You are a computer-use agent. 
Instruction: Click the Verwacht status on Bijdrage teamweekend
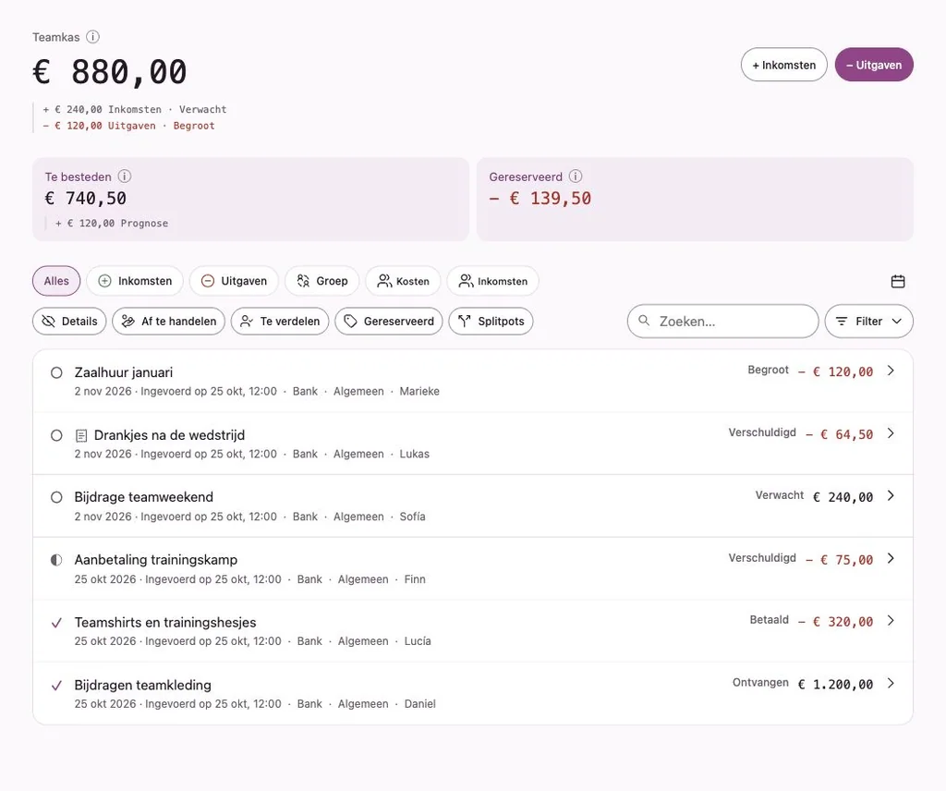780,495
